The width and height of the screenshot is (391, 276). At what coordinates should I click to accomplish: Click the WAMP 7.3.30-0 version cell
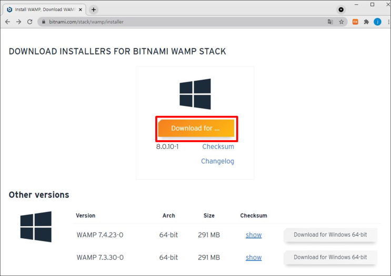point(100,257)
